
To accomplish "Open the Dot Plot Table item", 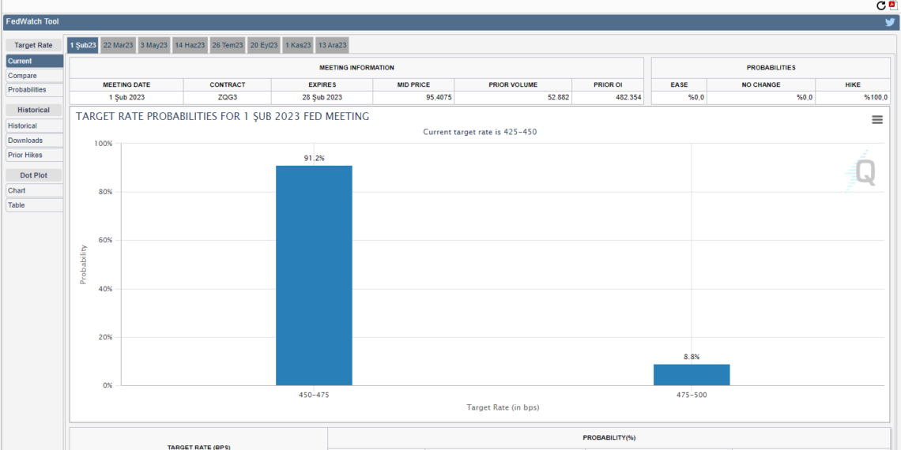I will click(35, 205).
